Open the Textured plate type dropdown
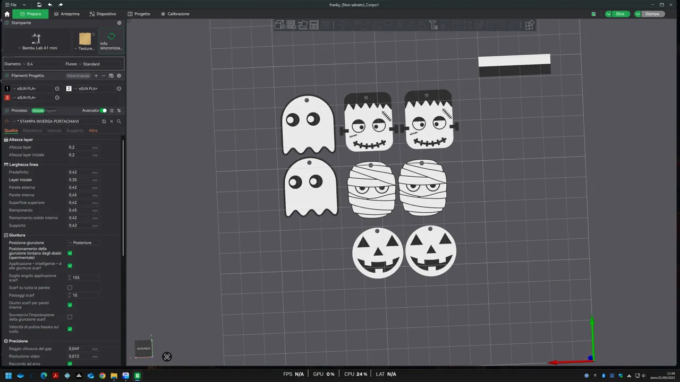680x382 pixels. pos(85,41)
